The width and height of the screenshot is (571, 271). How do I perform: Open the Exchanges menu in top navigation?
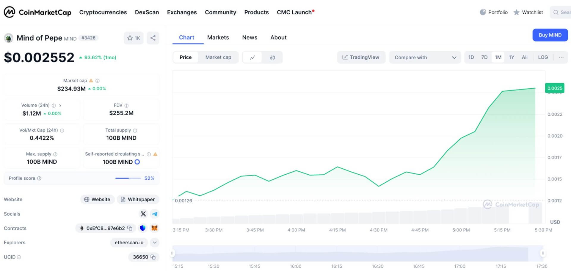(182, 12)
